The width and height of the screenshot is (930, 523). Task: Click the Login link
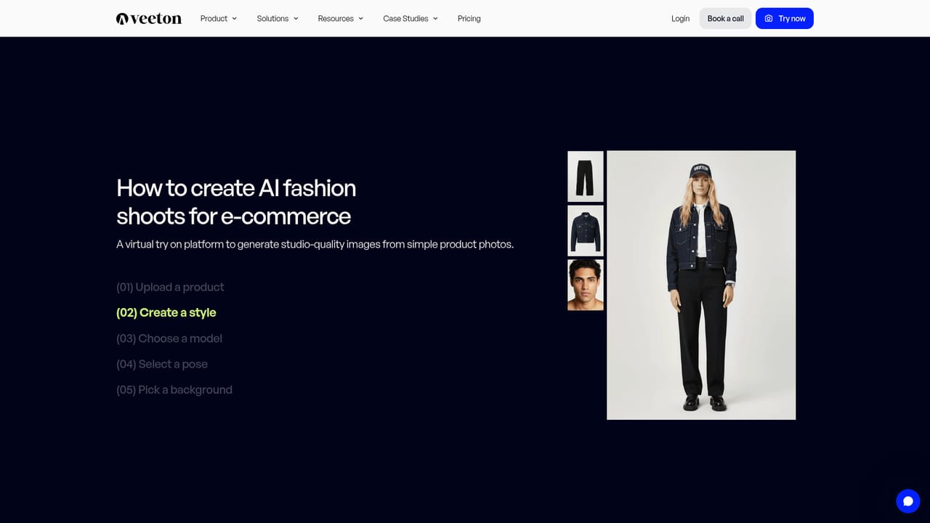(x=681, y=19)
